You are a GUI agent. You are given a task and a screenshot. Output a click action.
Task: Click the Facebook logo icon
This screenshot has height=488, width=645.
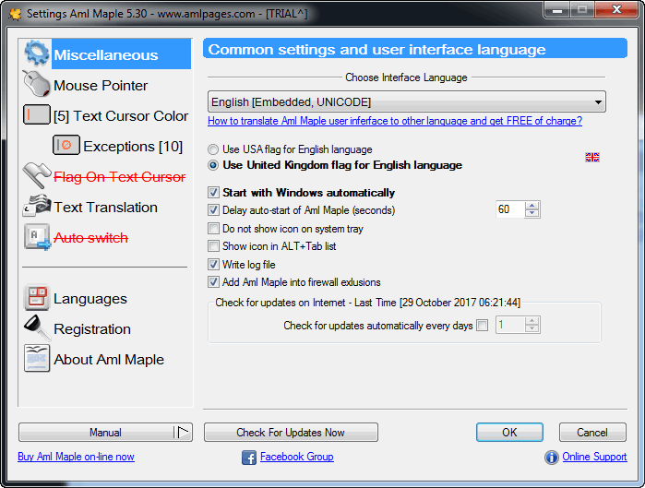pos(249,458)
